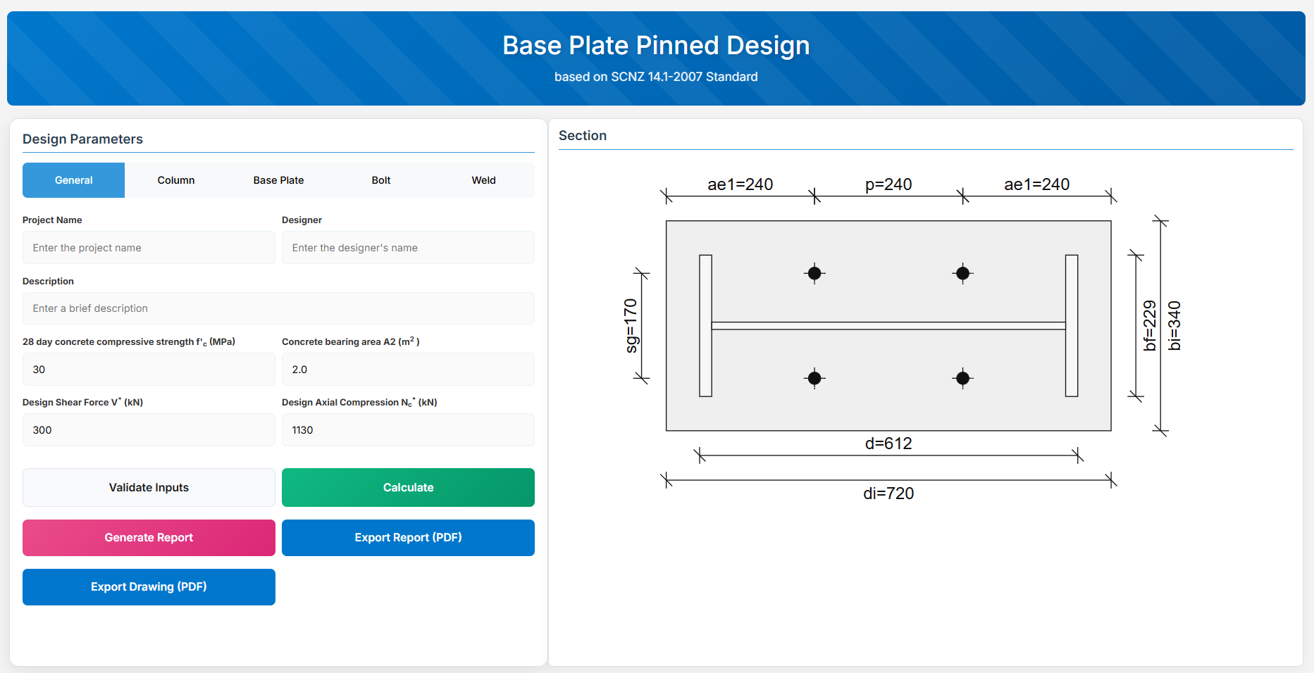Click the upper-left bolt symbol in drawing
This screenshot has width=1314, height=673.
(814, 273)
